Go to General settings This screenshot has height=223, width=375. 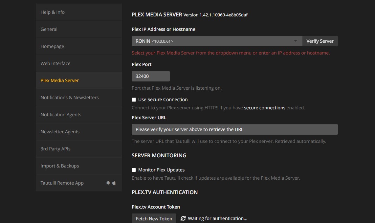[79, 29]
